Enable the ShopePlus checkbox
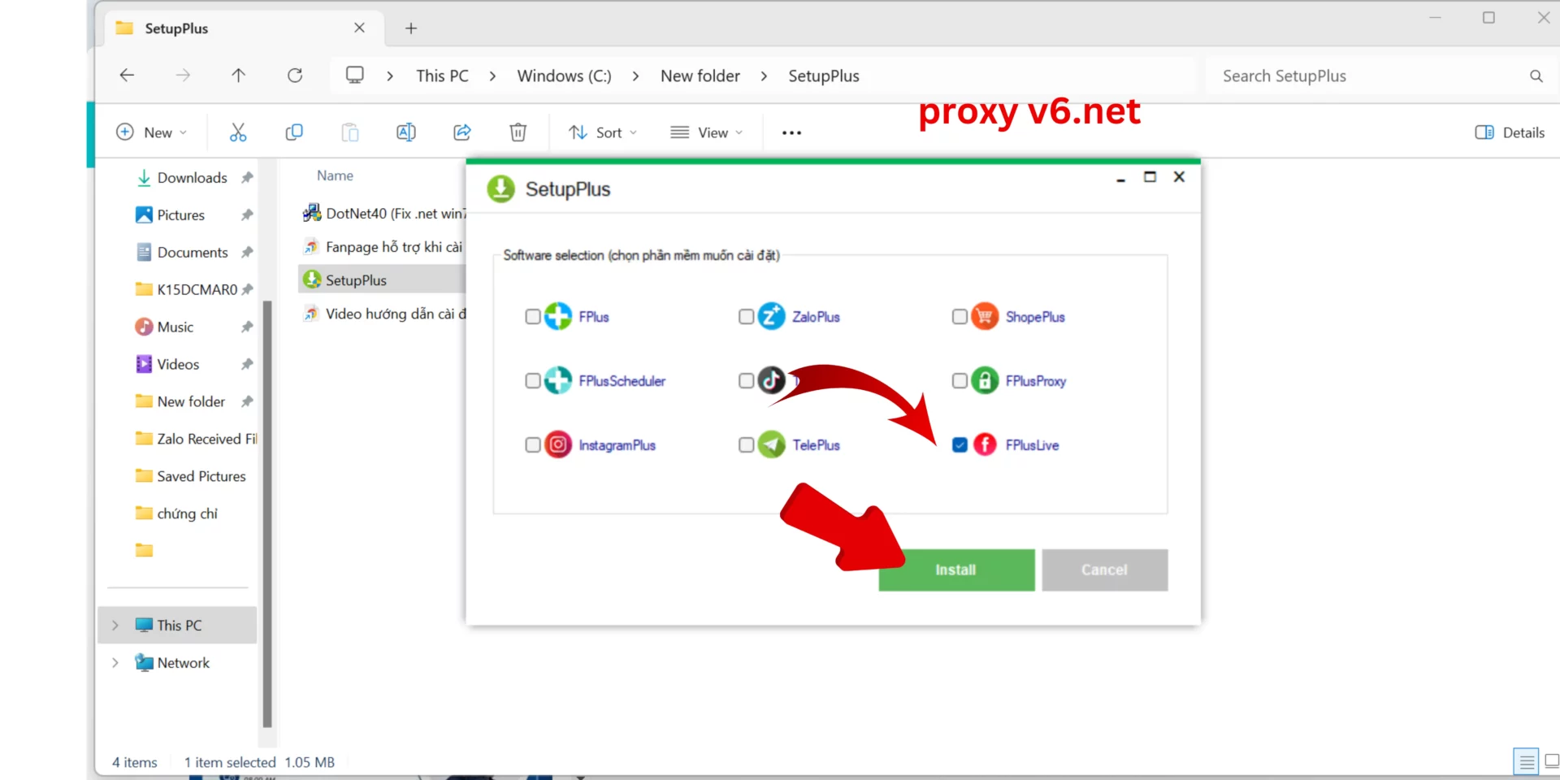Image resolution: width=1560 pixels, height=780 pixels. tap(960, 317)
